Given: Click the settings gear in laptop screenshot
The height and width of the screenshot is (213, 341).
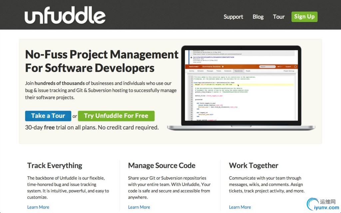Looking at the screenshot, I should 295,67.
